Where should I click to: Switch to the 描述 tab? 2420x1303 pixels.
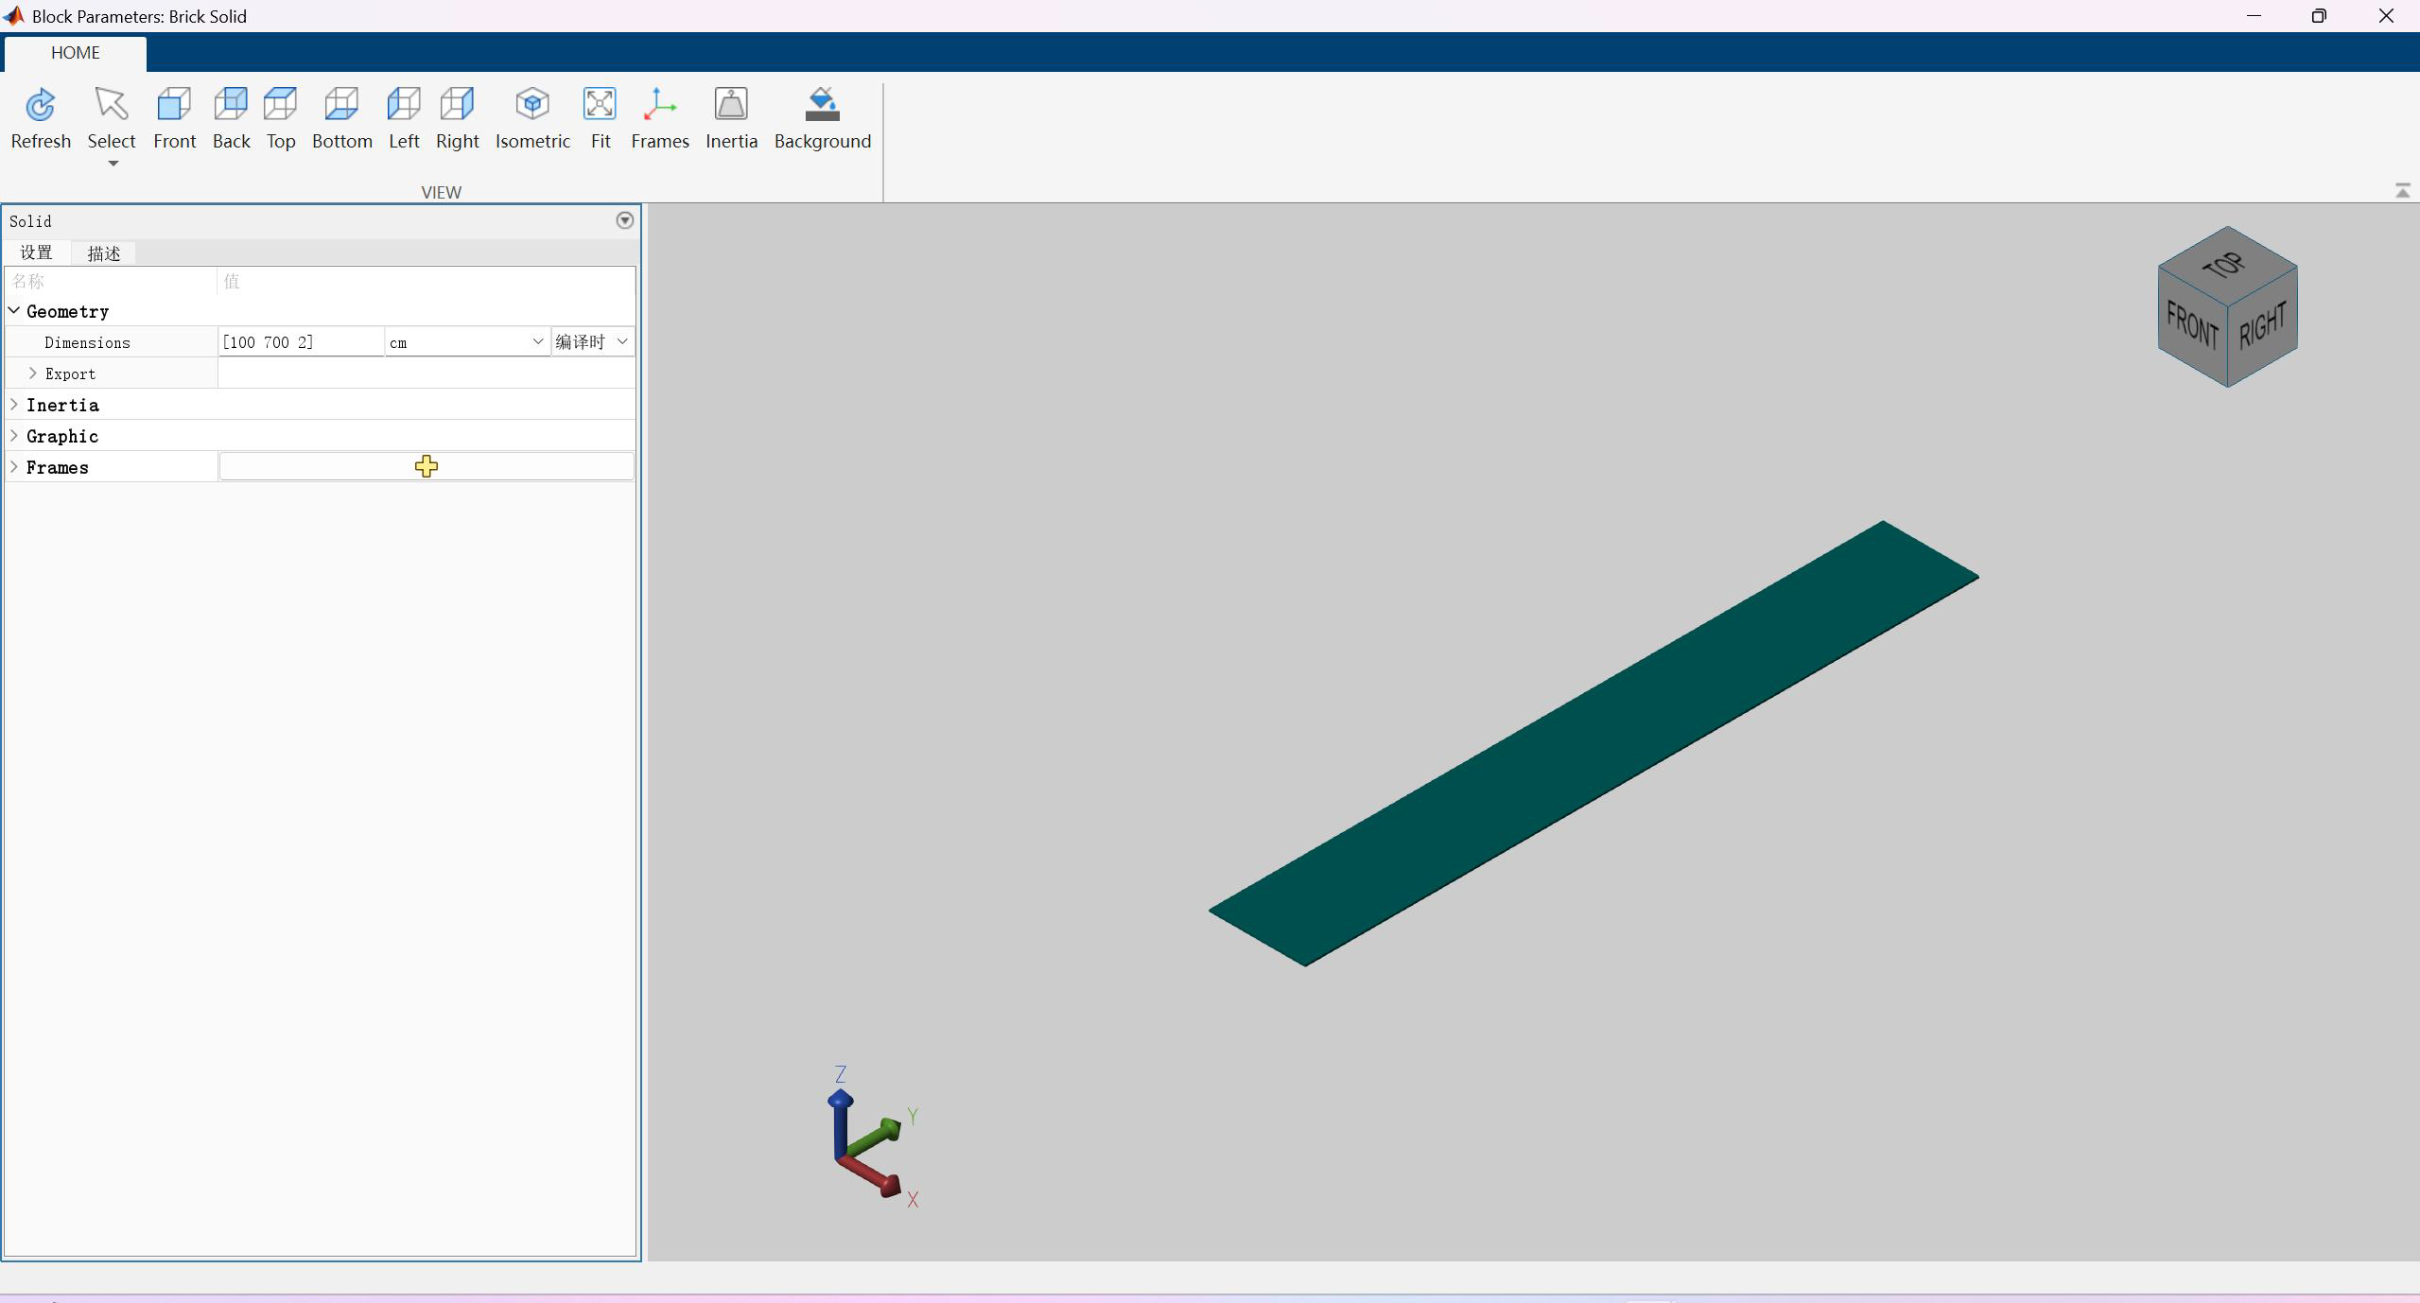coord(103,253)
